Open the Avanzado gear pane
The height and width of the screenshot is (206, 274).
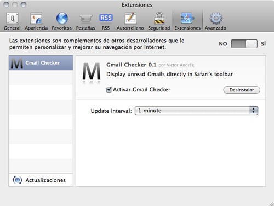(x=215, y=21)
